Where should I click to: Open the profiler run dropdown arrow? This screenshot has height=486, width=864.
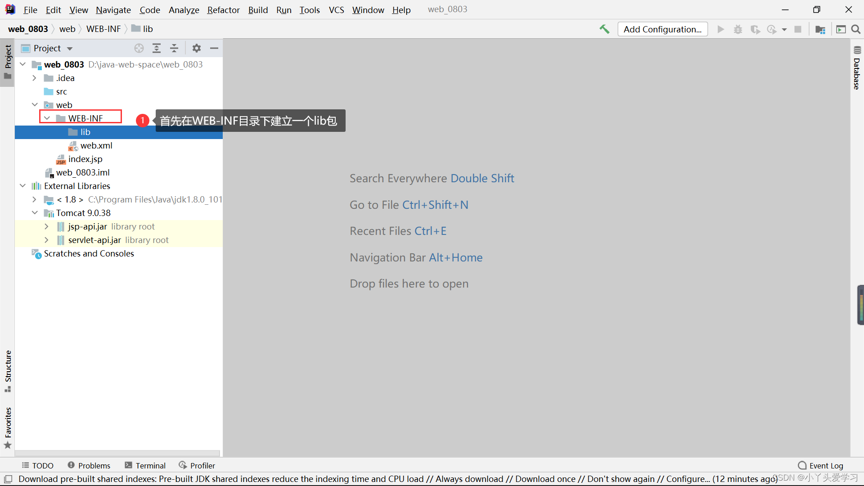(784, 29)
